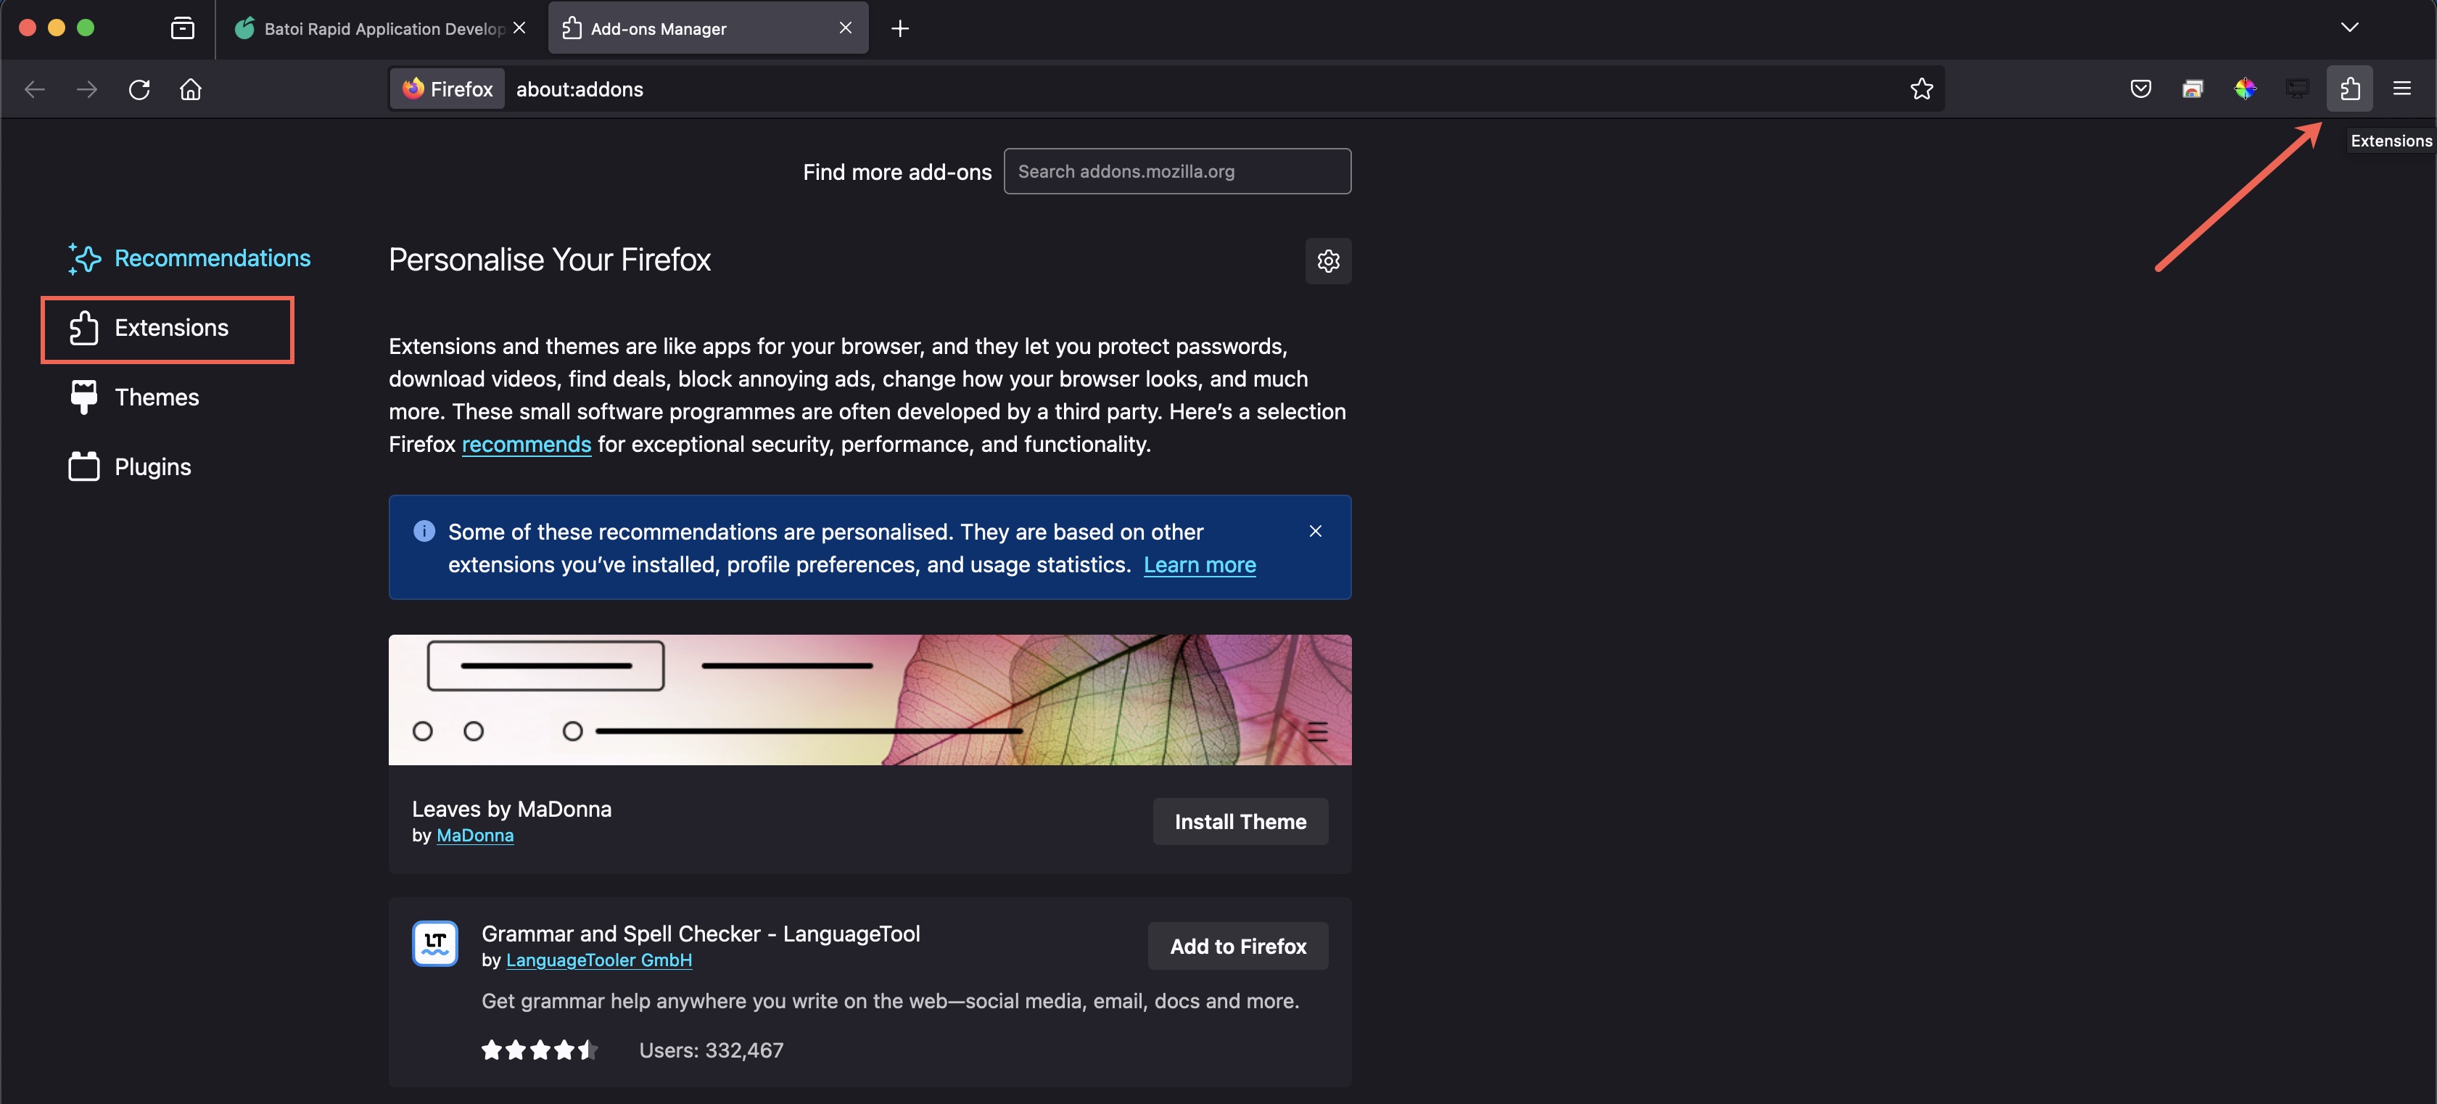This screenshot has width=2437, height=1104.
Task: Click the dark monitor extension icon
Action: tap(2297, 89)
